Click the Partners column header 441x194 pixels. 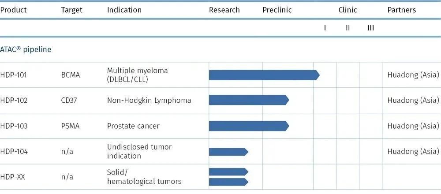[x=401, y=10]
